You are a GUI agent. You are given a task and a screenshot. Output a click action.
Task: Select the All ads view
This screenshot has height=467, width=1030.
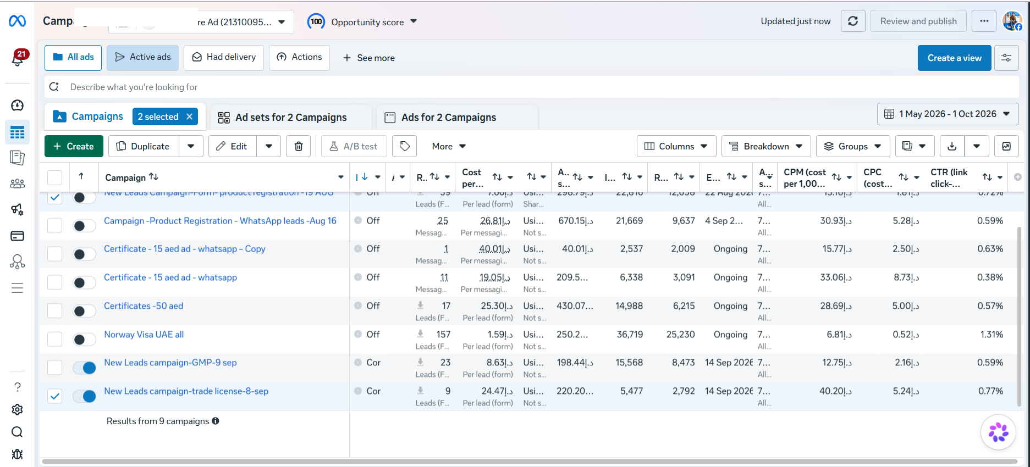(x=73, y=58)
